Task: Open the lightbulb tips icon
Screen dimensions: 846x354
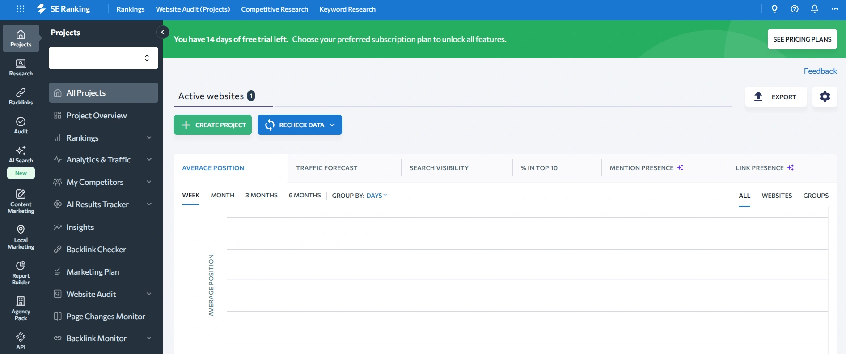Action: point(774,9)
